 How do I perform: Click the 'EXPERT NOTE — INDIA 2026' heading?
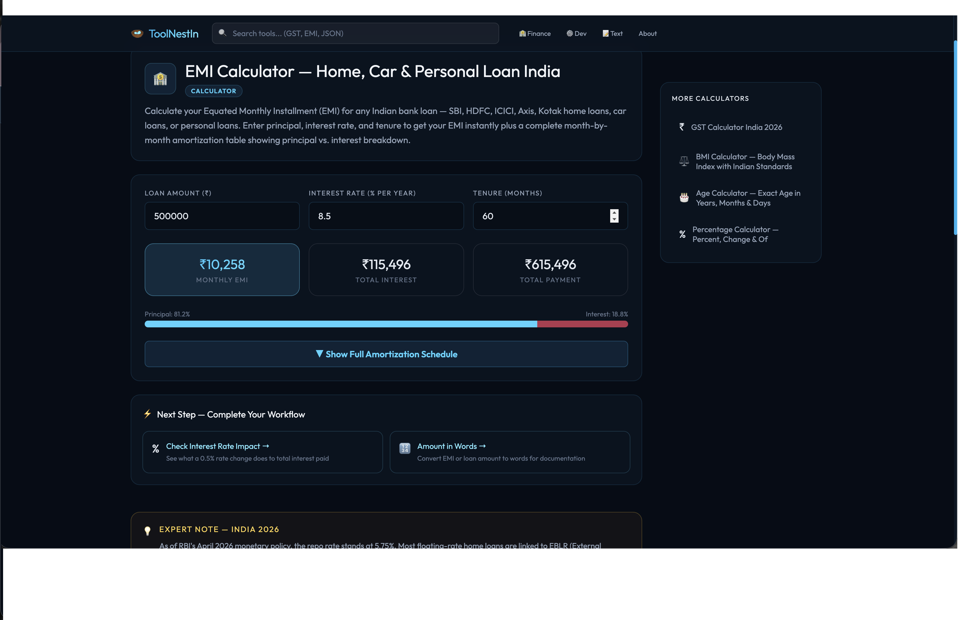(x=219, y=530)
